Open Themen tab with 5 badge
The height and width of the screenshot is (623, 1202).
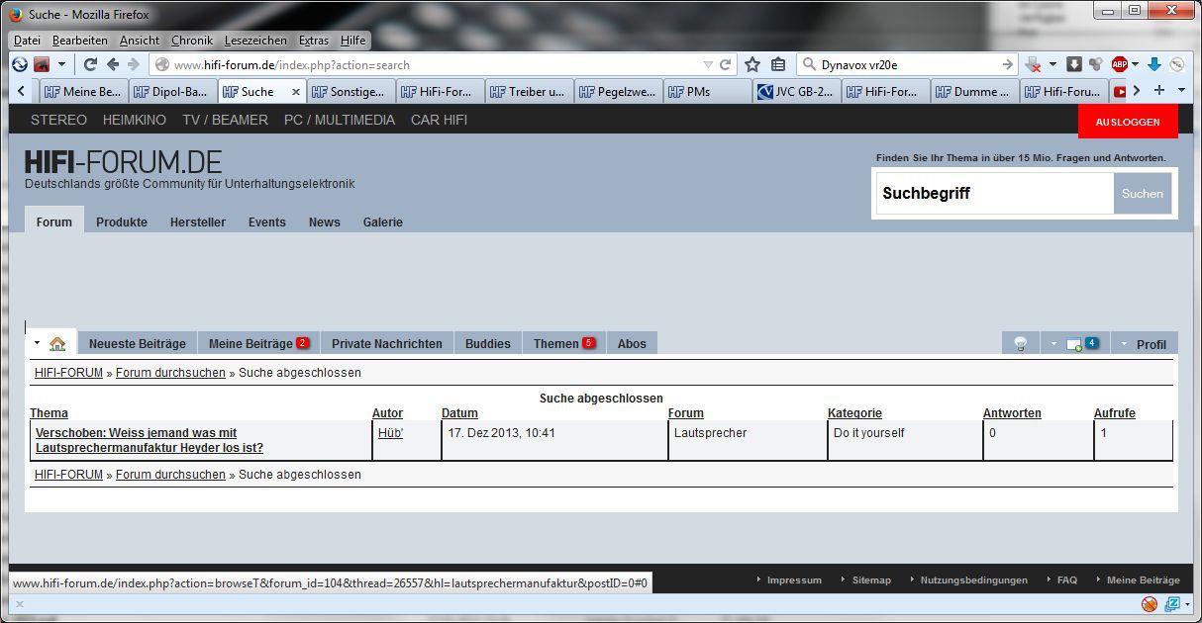click(x=563, y=344)
